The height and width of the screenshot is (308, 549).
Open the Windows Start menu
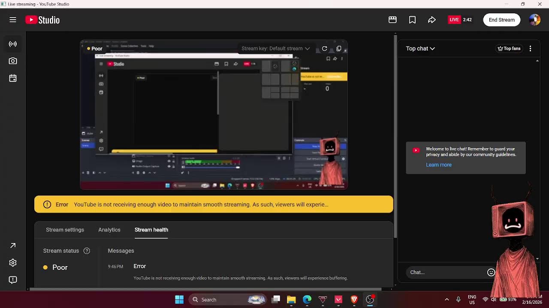pos(179,299)
